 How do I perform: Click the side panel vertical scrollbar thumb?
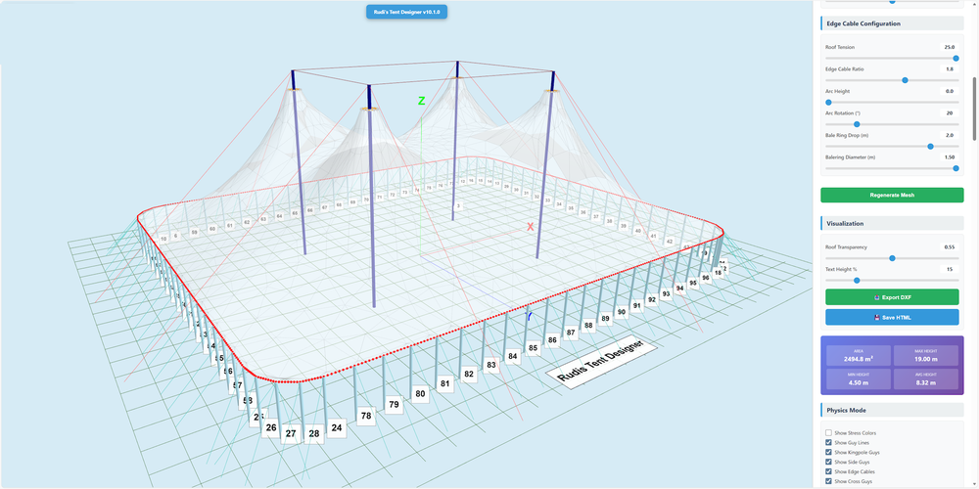point(975,109)
